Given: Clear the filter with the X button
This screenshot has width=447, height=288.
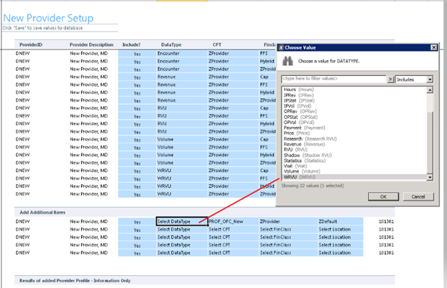Looking at the screenshot, I should pos(390,80).
